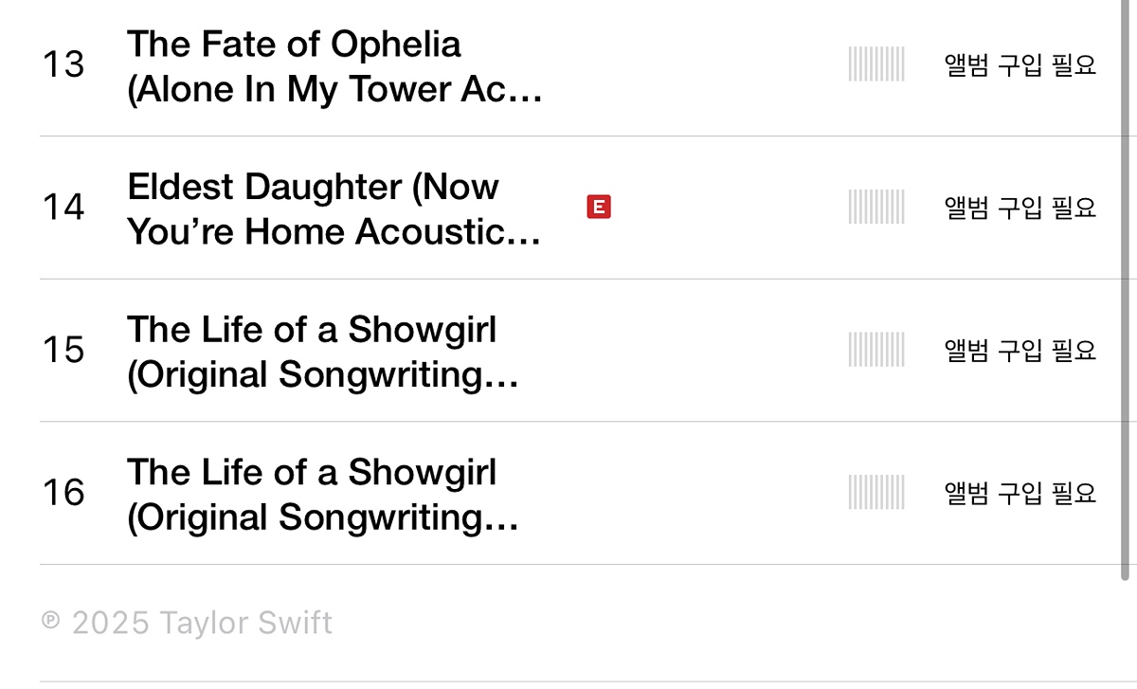
Task: Click popularity bar indicator for track 14
Action: [876, 207]
